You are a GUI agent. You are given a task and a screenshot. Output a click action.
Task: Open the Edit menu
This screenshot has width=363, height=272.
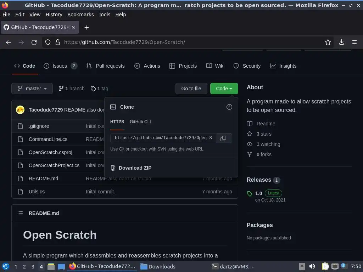(20, 15)
